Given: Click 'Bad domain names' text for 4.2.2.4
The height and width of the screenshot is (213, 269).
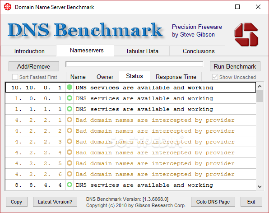Looking at the screenshot, I should point(155,153).
